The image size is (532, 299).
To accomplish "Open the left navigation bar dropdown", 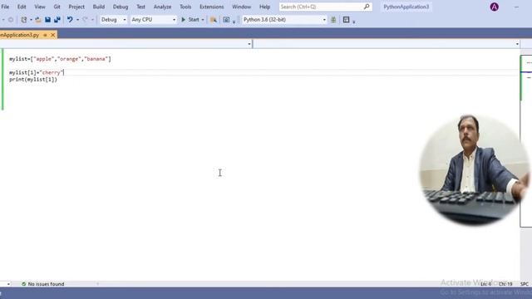I will click(x=249, y=44).
